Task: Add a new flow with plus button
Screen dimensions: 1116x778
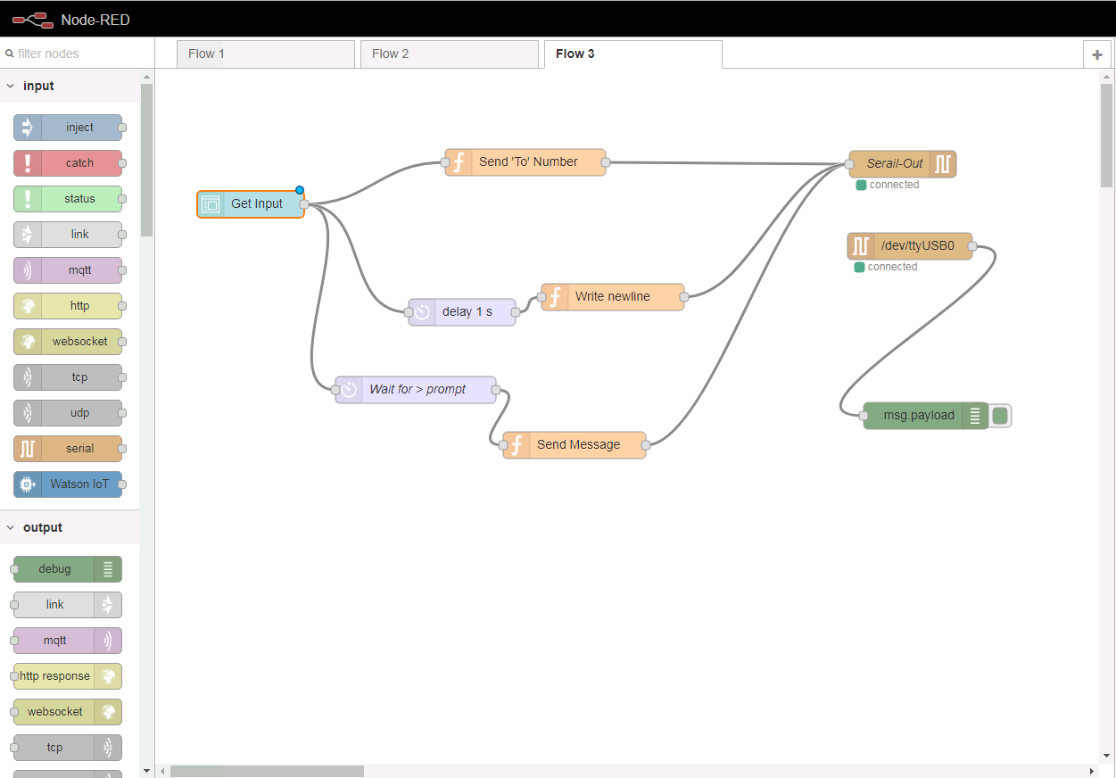Action: click(1097, 54)
